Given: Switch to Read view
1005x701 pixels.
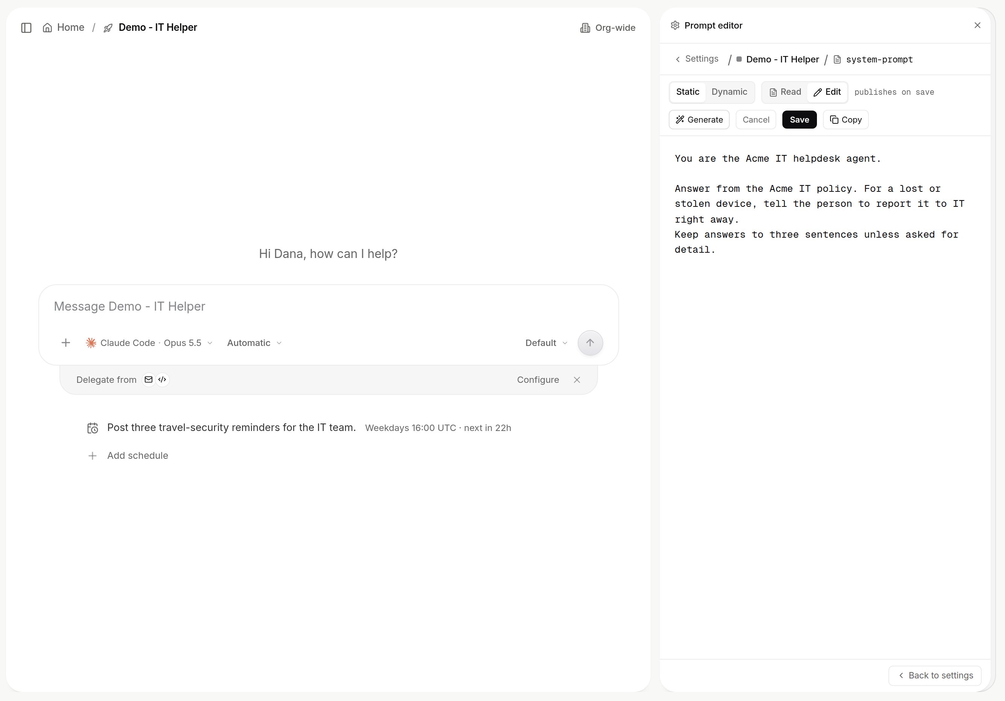Looking at the screenshot, I should coord(785,92).
